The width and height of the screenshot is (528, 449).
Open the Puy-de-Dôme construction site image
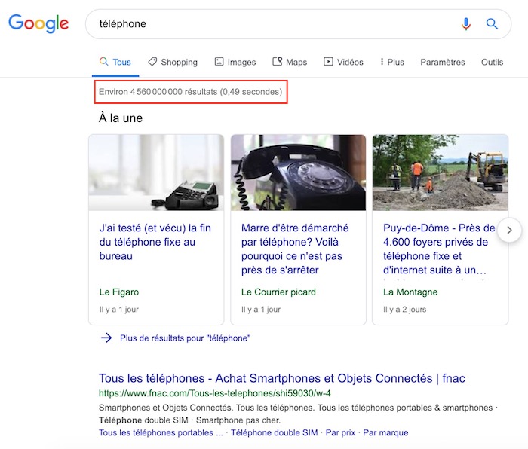click(x=440, y=173)
